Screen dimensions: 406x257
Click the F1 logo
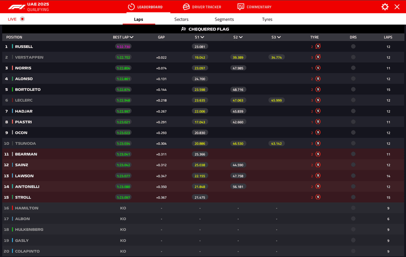coord(17,7)
